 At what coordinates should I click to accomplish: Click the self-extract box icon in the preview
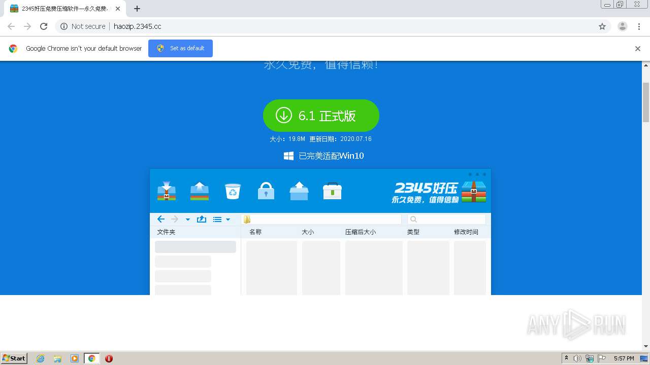coord(299,191)
